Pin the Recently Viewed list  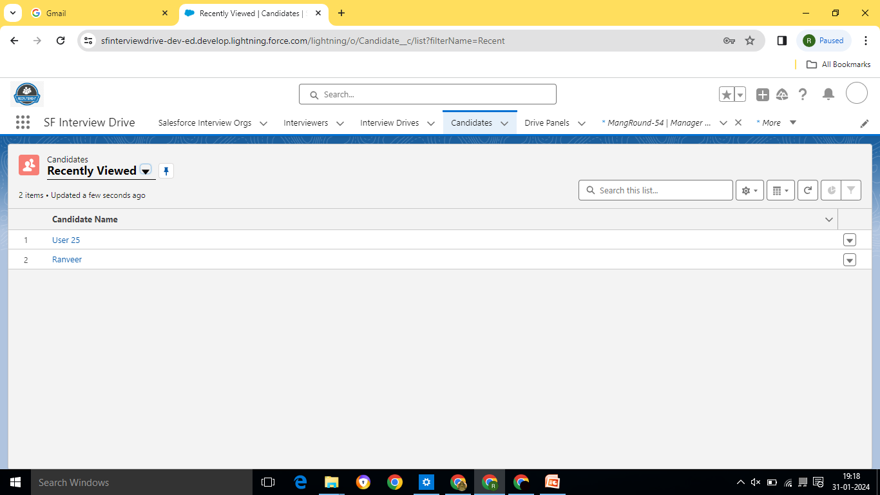[166, 171]
